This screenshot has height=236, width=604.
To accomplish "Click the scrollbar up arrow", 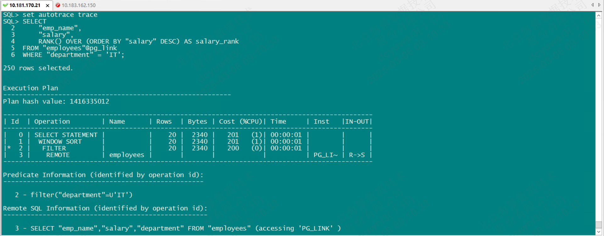I will (599, 15).
